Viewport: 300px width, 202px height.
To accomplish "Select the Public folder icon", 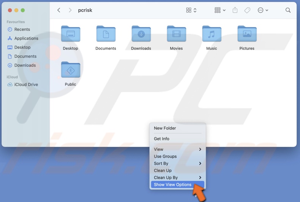I will click(71, 69).
